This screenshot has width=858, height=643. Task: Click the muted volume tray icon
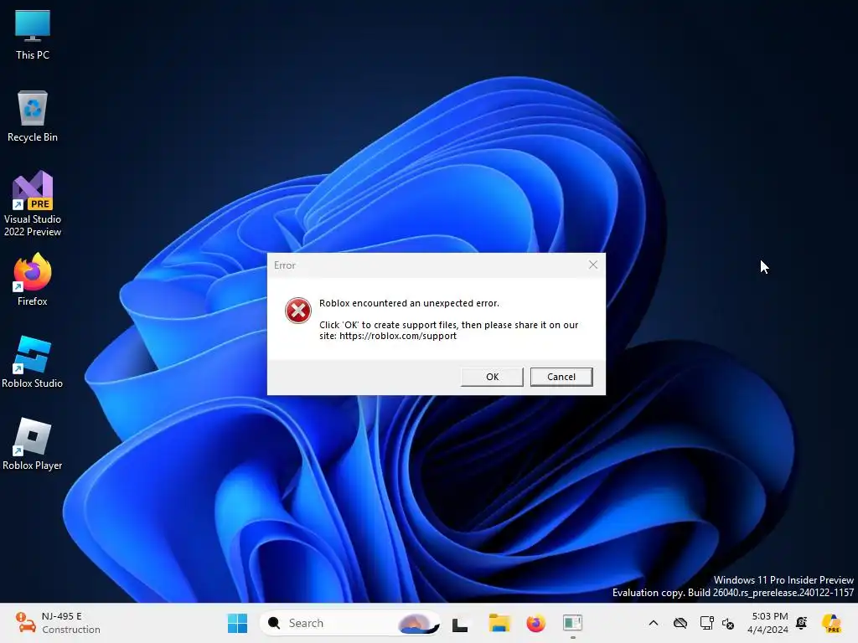(x=728, y=623)
